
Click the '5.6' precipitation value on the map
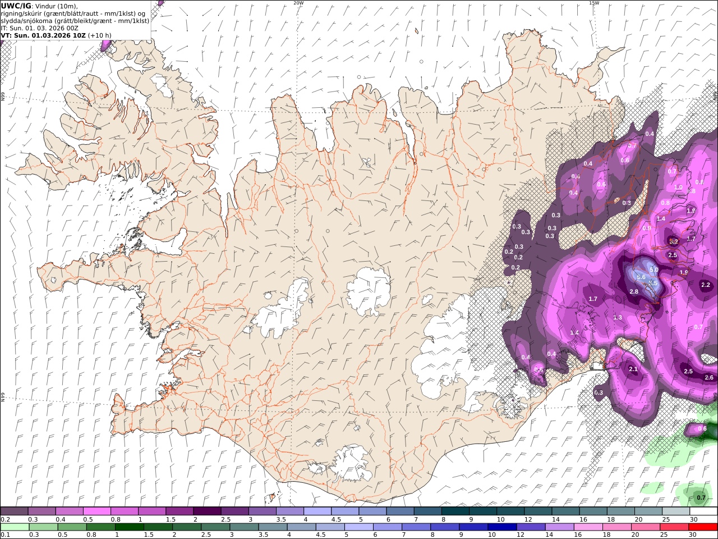pyautogui.click(x=642, y=277)
